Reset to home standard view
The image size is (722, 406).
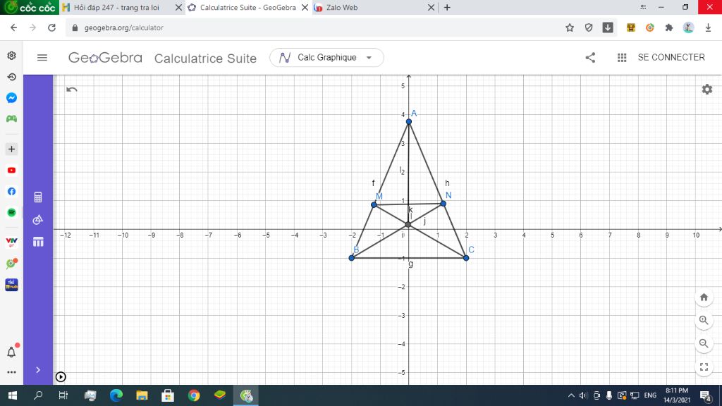click(704, 297)
